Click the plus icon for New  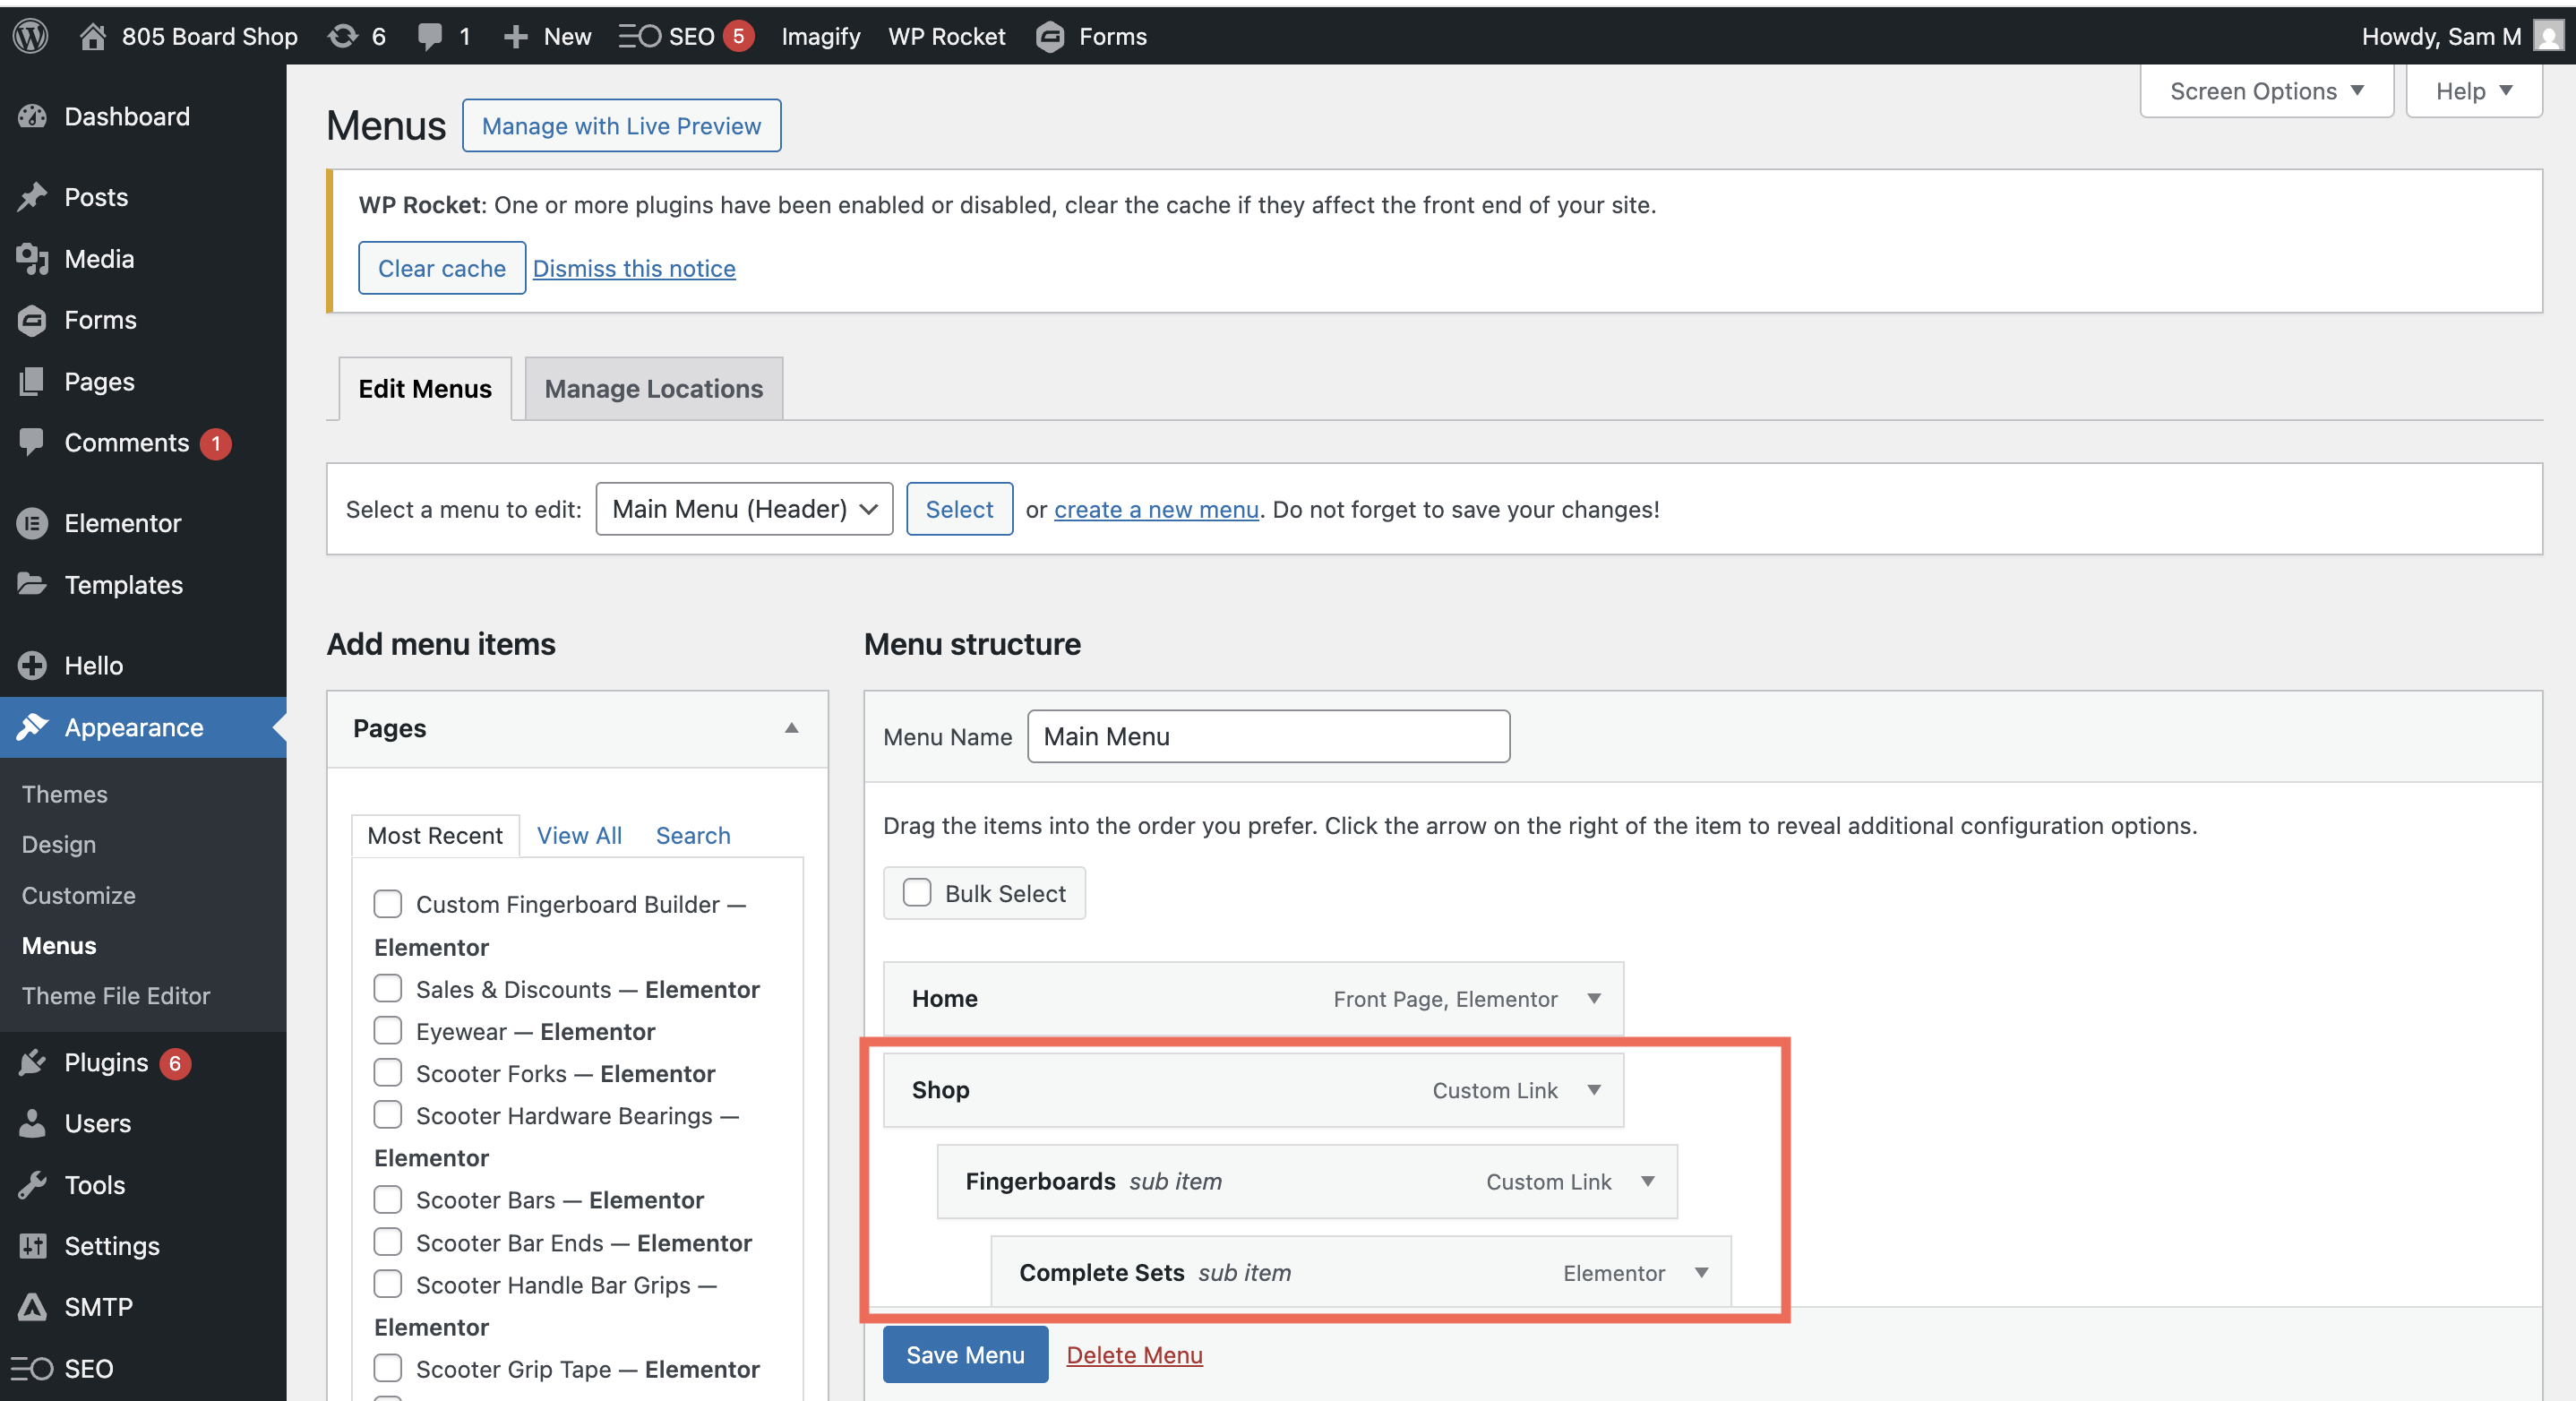pos(516,37)
